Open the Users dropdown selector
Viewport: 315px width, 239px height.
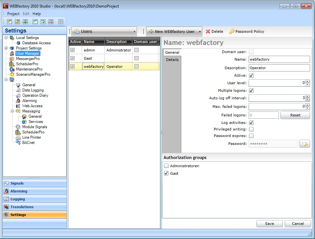coord(104,31)
